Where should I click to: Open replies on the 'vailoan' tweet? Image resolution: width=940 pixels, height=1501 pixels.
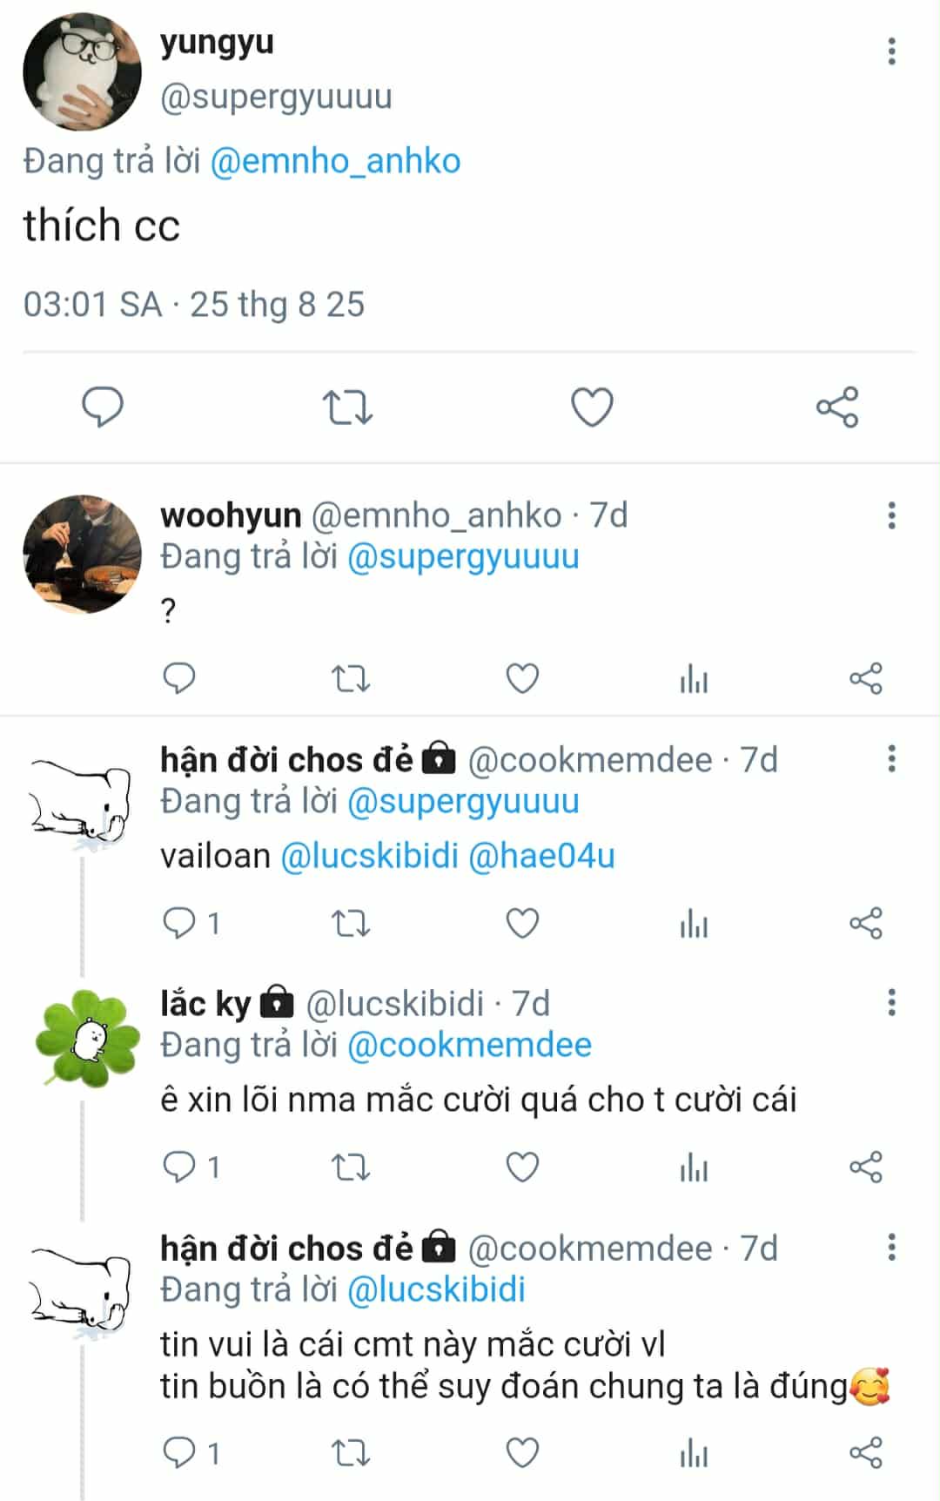click(x=191, y=923)
